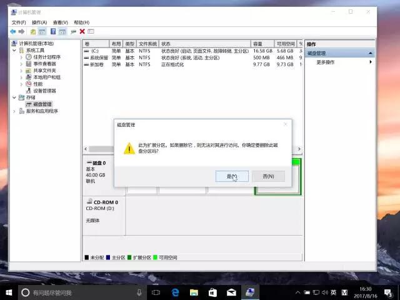400x300 pixels.
Task: Click the Back arrow toolbar icon
Action: 12,32
